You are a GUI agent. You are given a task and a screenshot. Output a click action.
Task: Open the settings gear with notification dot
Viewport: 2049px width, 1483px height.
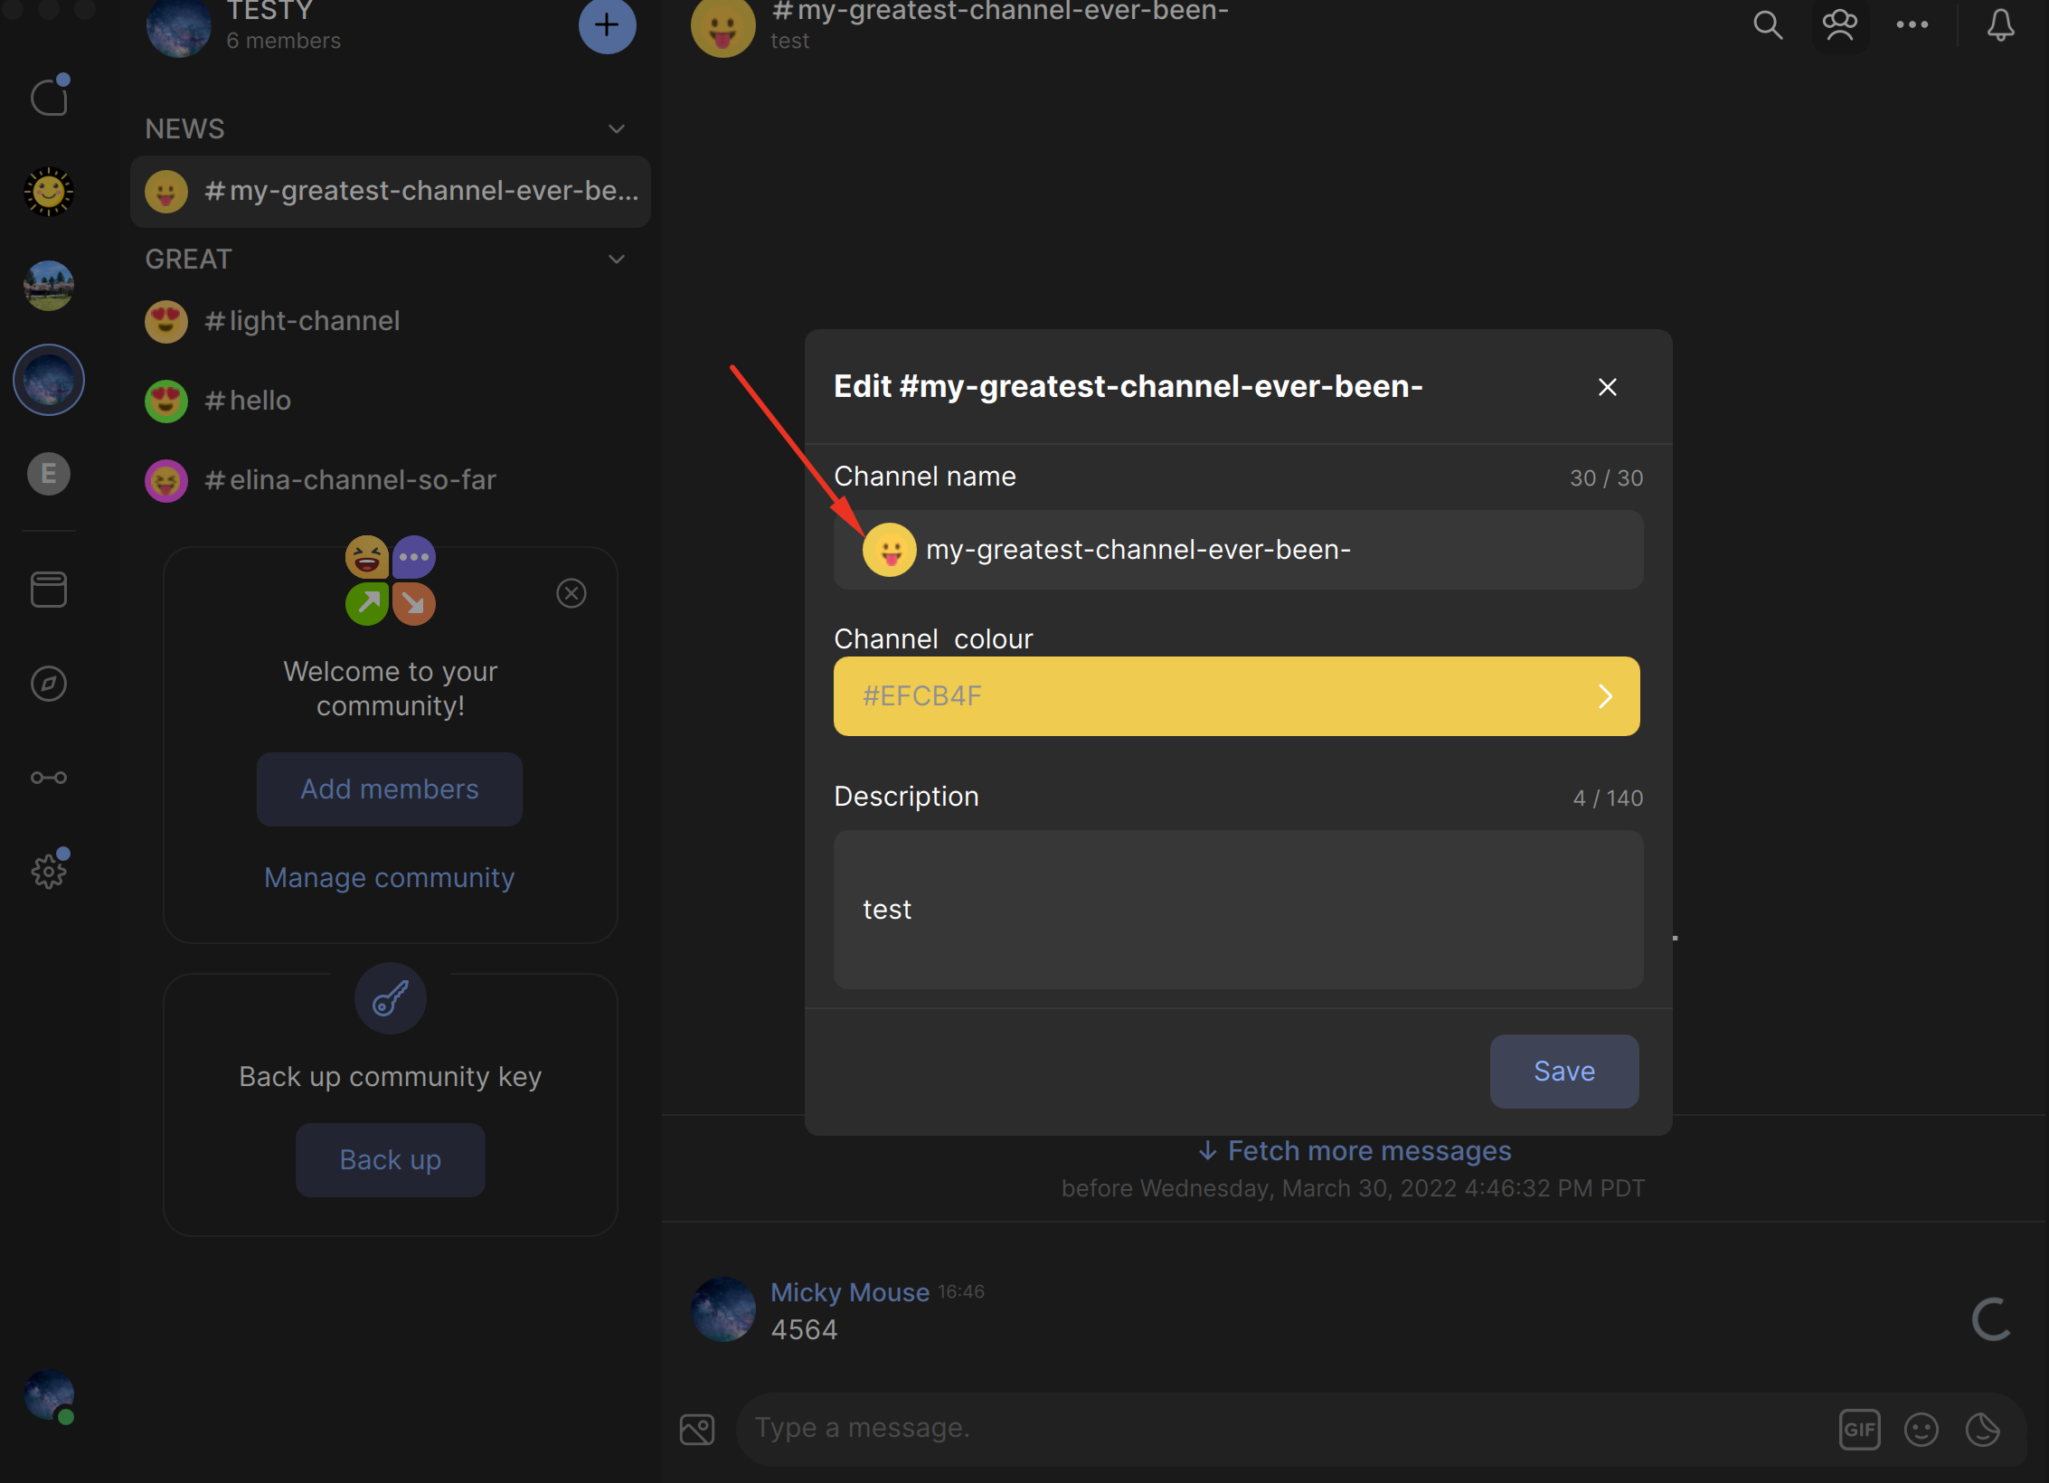pyautogui.click(x=49, y=870)
